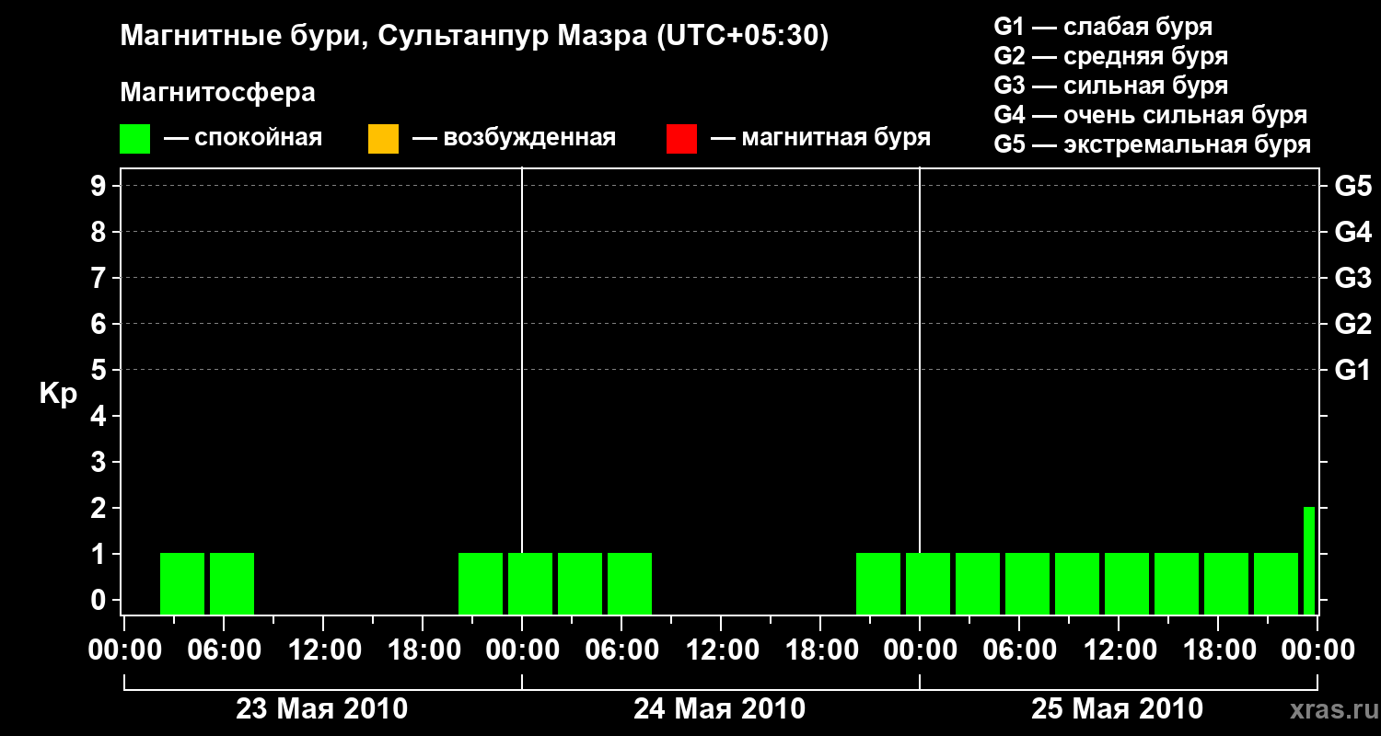Click the Kp axis value 1

point(100,554)
